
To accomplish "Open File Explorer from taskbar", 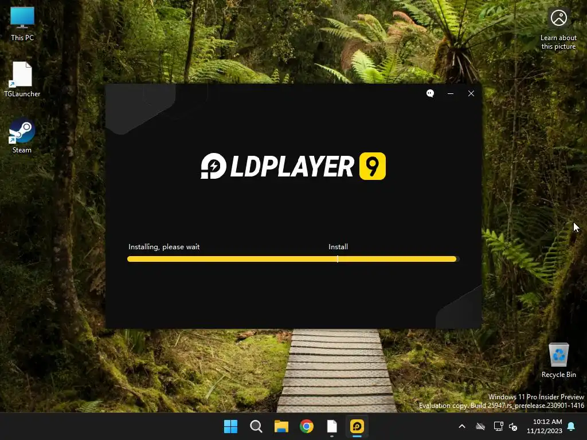I will click(x=281, y=426).
